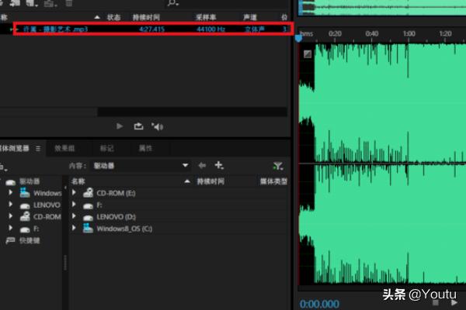Click the CD-ROM (E:) drive icon in the list
This screenshot has width=466, height=310.
coord(88,193)
